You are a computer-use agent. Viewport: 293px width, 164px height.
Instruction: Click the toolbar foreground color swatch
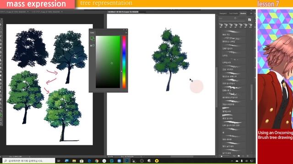click(1, 115)
